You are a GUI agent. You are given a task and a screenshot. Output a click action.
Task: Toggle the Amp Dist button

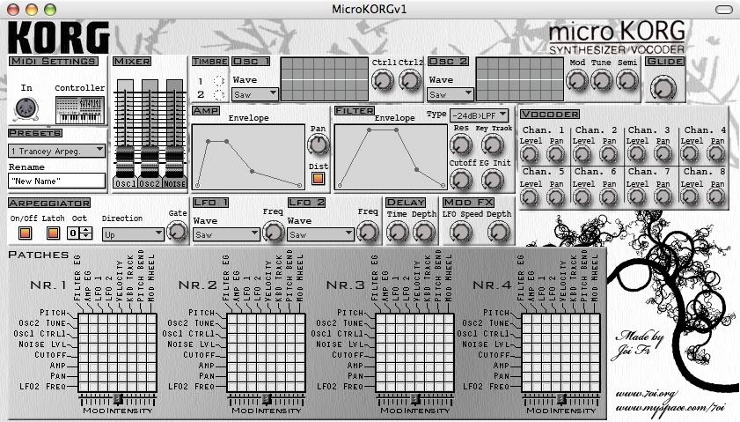[x=318, y=178]
